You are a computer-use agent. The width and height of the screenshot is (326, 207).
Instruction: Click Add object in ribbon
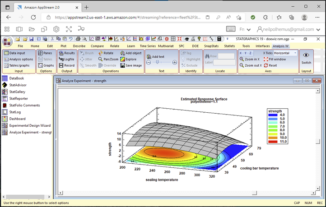[130, 53]
